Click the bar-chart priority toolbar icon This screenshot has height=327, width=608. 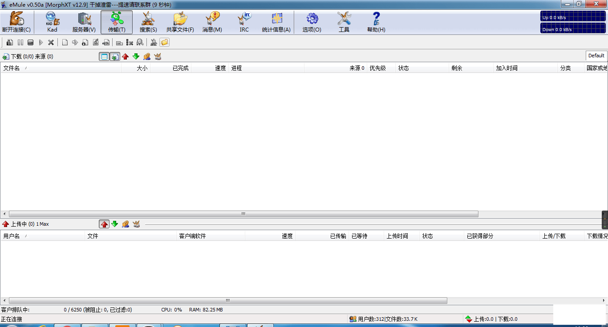(10, 42)
